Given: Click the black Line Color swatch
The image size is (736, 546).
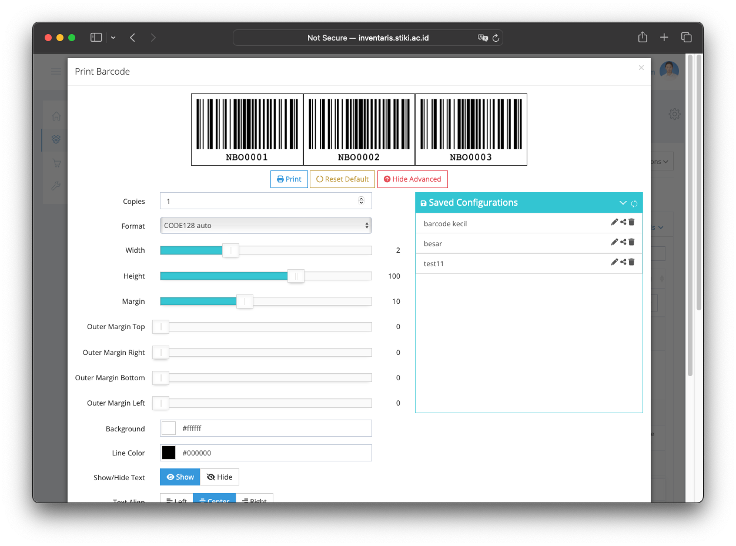Looking at the screenshot, I should [169, 453].
